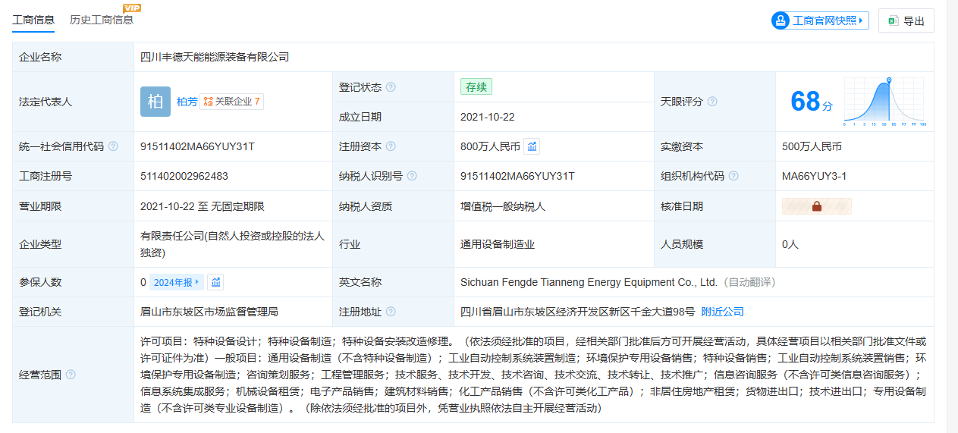
Task: Open legal representative 柏芳 link
Action: click(x=187, y=102)
